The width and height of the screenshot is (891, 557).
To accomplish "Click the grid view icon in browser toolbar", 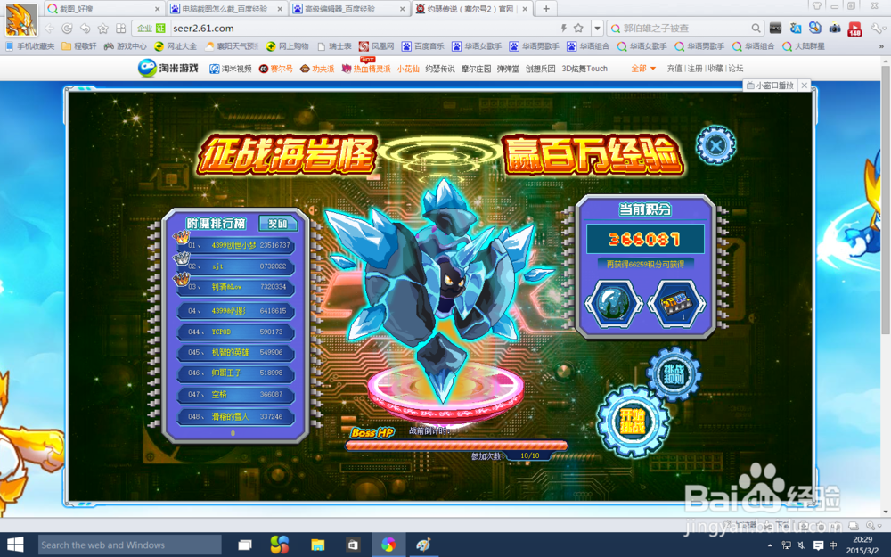I will coord(120,28).
